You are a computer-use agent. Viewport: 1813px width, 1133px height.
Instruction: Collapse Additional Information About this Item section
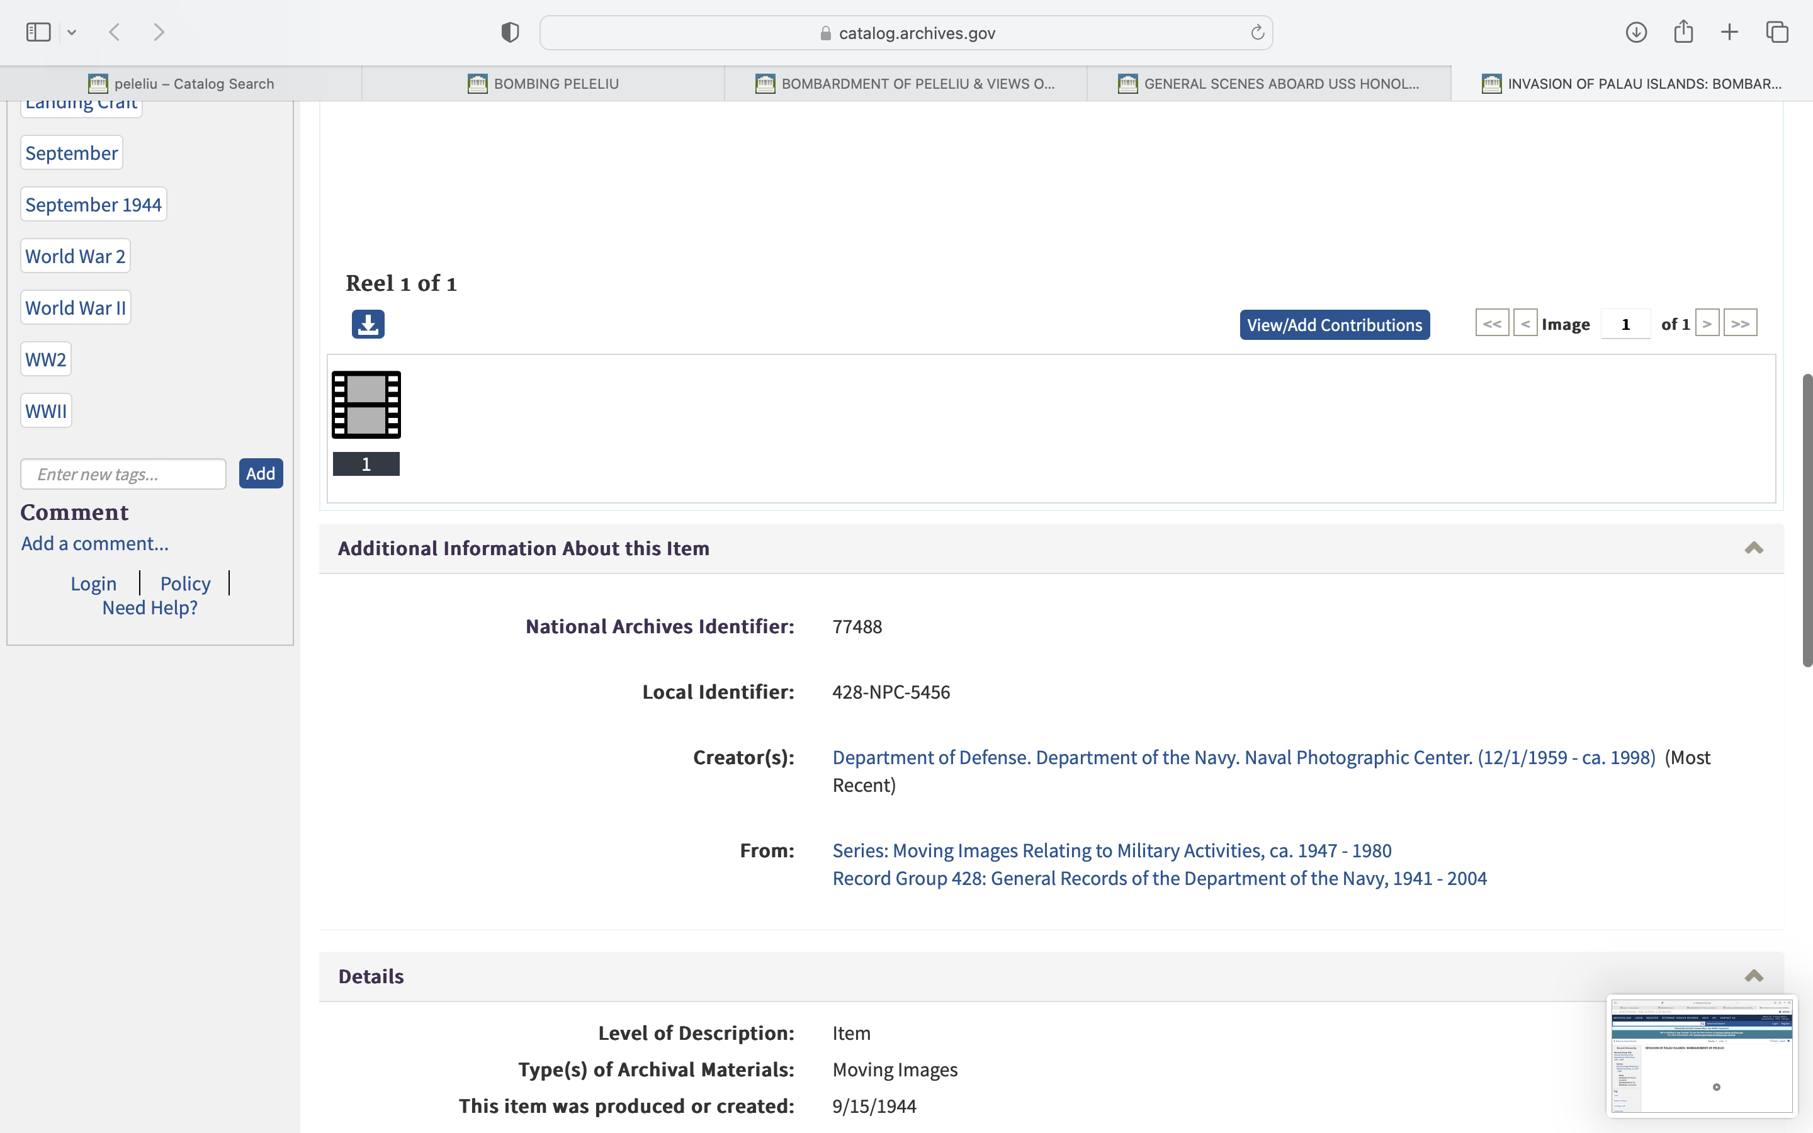tap(1753, 548)
